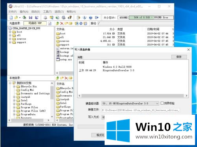
Task: Select the sources folder in file list
Action: 63,41
